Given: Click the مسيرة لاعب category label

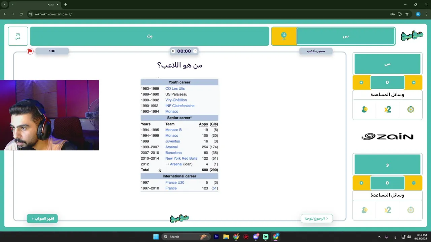Looking at the screenshot, I should [316, 51].
